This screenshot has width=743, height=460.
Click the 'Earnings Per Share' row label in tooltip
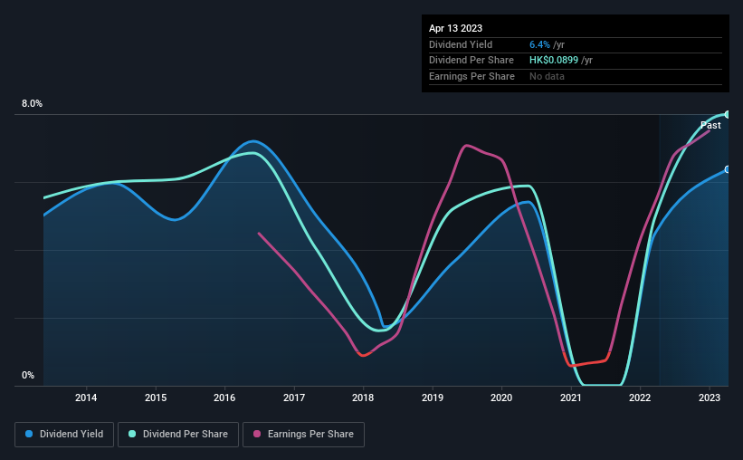[472, 76]
